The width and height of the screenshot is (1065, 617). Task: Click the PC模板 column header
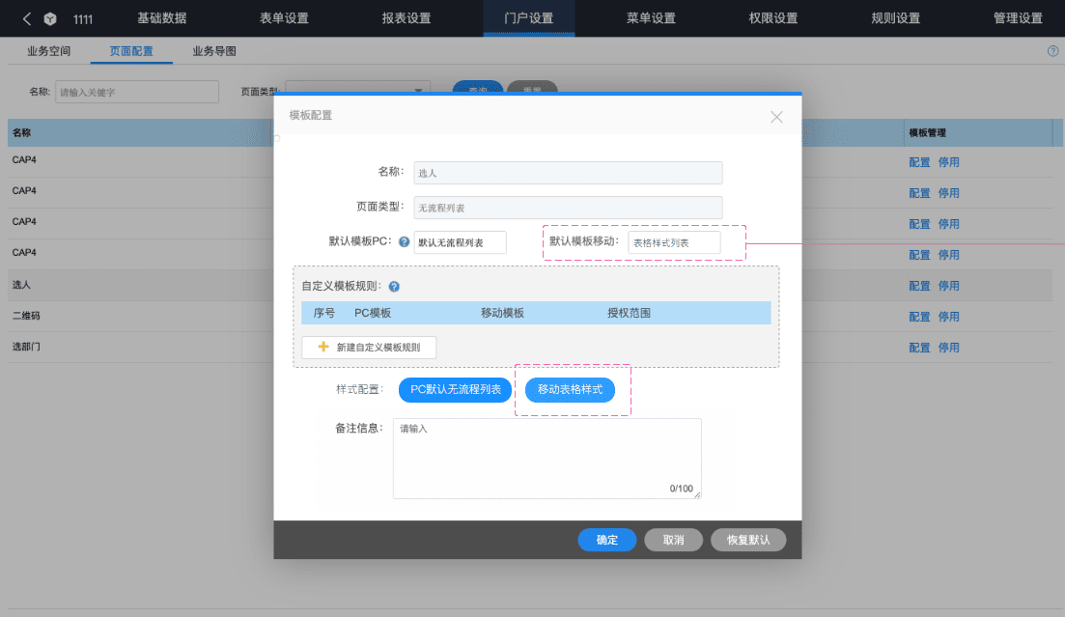[x=372, y=313]
